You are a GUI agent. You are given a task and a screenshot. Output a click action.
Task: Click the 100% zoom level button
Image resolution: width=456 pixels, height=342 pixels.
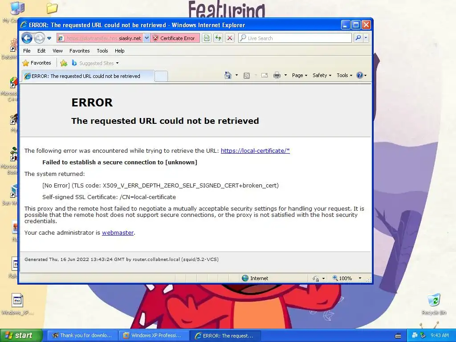342,278
